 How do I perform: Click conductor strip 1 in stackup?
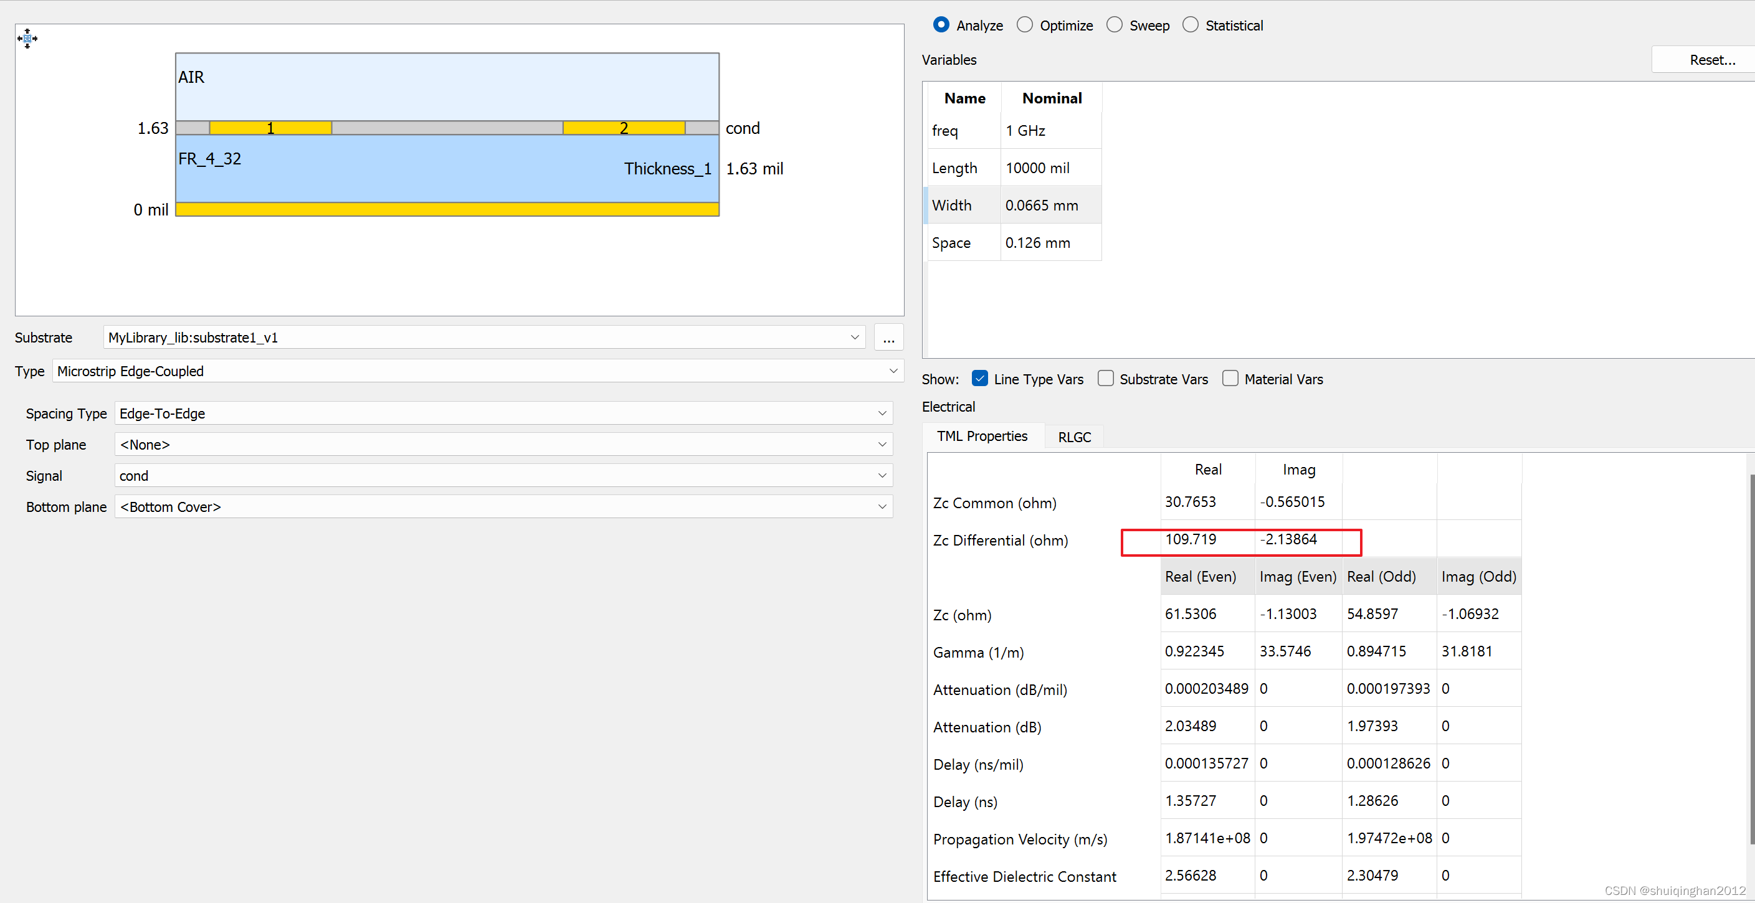(x=270, y=128)
